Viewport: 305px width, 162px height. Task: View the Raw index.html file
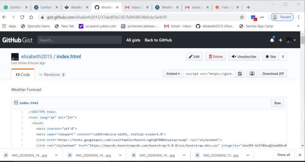(x=277, y=103)
